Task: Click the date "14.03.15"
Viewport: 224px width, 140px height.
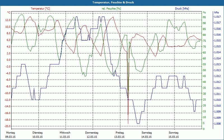Action: [x=146, y=137]
